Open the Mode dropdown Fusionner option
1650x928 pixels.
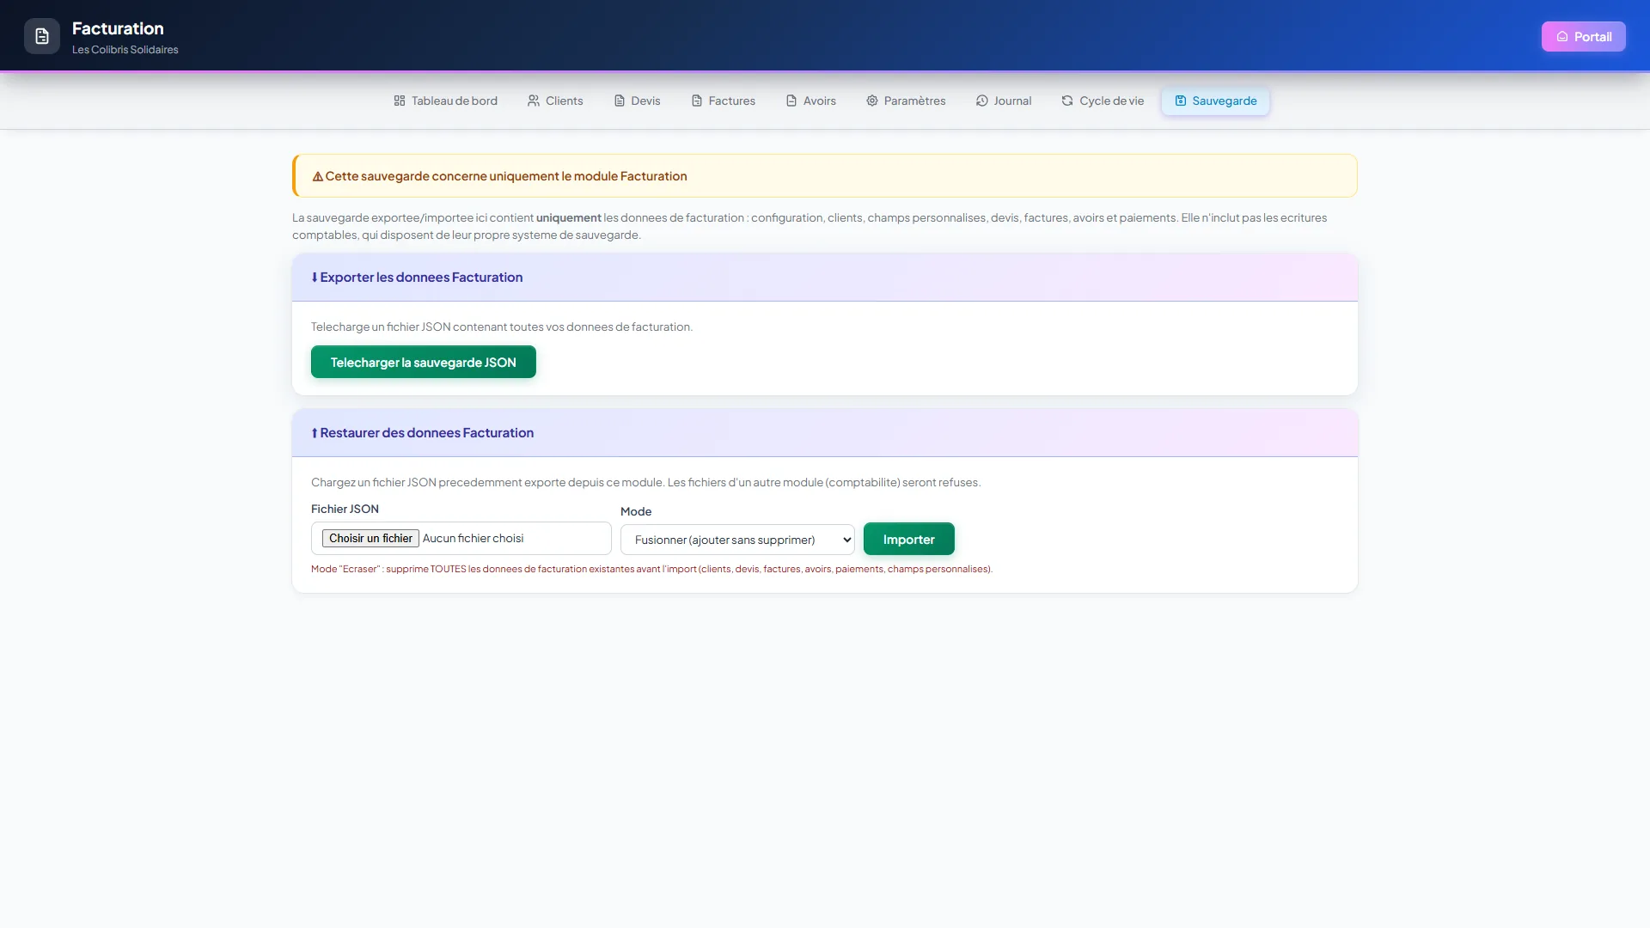pos(737,540)
